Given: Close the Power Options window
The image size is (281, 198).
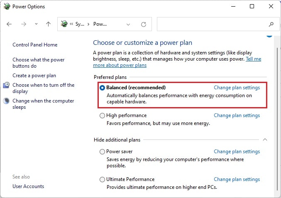Looking at the screenshot, I should pyautogui.click(x=271, y=7).
